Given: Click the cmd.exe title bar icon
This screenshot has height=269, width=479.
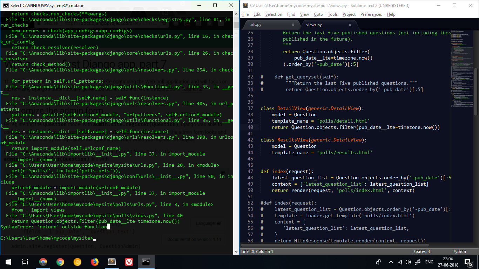Looking at the screenshot, I should (5, 5).
